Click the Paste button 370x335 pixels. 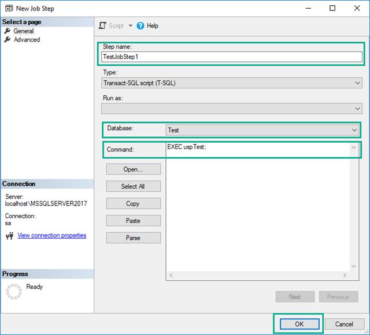pyautogui.click(x=133, y=221)
